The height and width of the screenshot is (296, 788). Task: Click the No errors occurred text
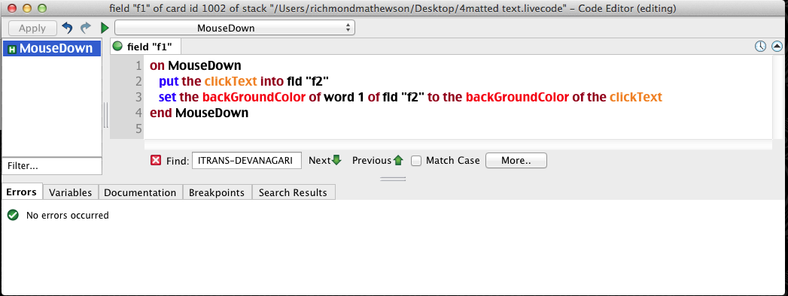[x=67, y=215]
